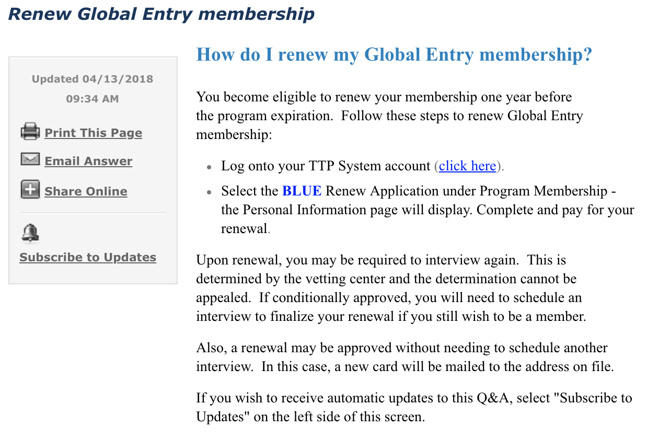This screenshot has height=439, width=647.
Task: Click the "If you wish to receive automatic updates" paragraph
Action: click(x=414, y=407)
